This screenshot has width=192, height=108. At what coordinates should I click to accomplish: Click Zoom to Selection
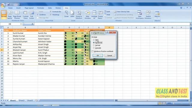point(79,15)
